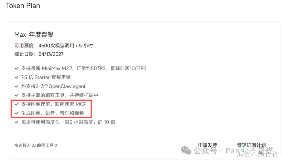This screenshot has height=162, width=282.
Task: Click the Token Plan page heading
Action: pos(23,6)
